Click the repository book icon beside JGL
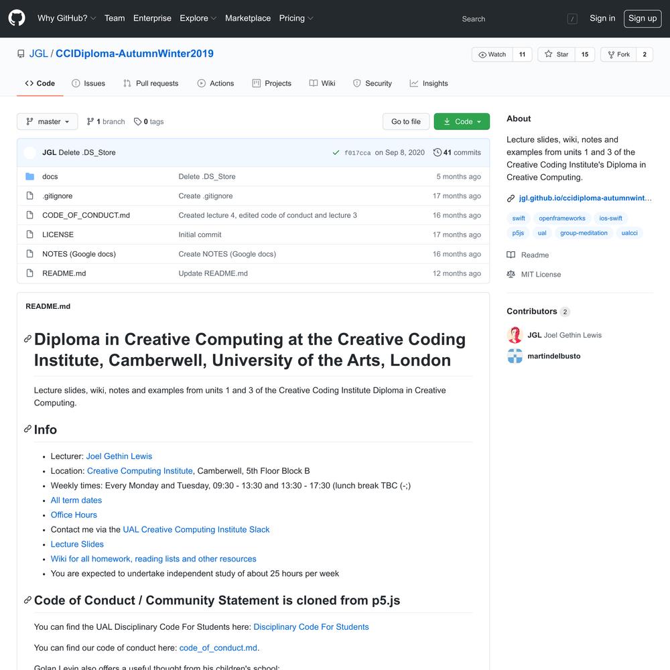The width and height of the screenshot is (670, 670). [x=21, y=54]
